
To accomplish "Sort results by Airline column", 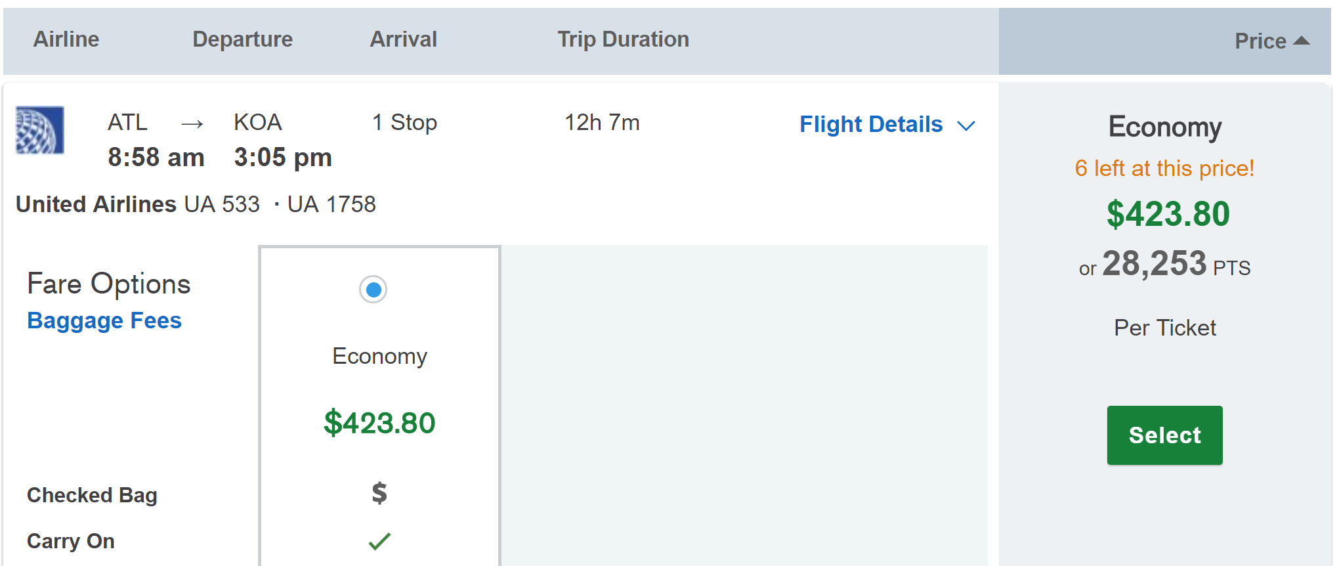I will [x=66, y=39].
